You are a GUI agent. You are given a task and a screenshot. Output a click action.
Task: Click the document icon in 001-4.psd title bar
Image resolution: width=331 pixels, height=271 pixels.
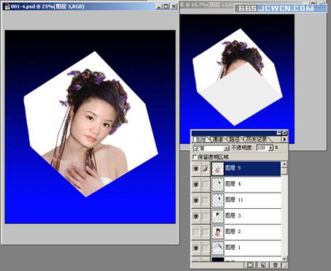click(7, 7)
